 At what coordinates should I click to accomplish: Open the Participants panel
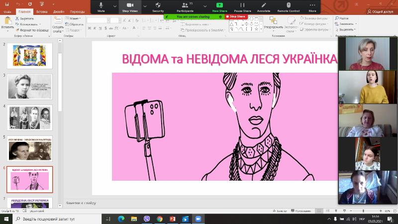point(185,6)
